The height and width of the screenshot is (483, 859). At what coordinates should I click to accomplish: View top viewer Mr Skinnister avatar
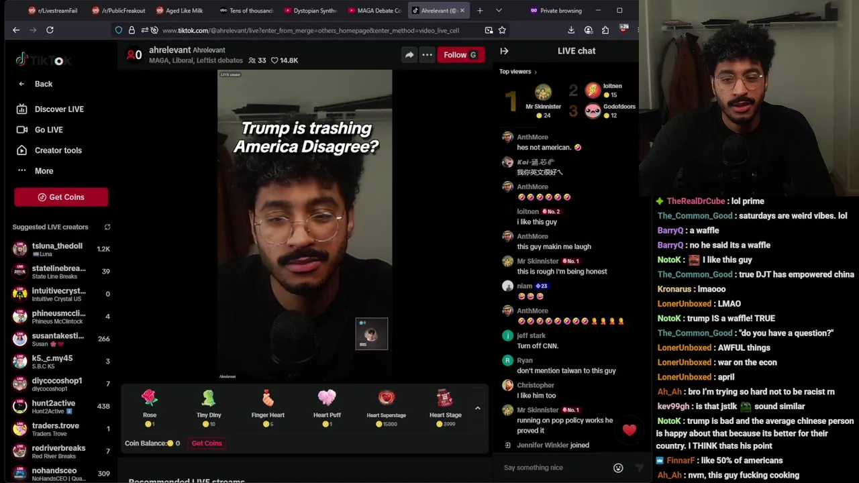tap(543, 93)
